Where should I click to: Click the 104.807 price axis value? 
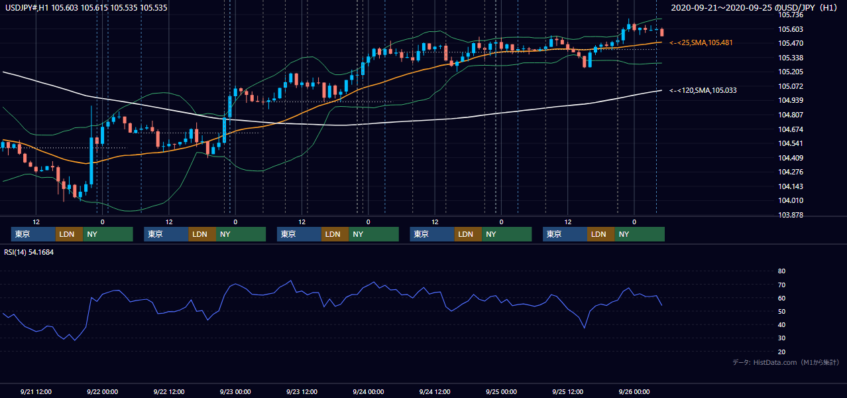[791, 115]
